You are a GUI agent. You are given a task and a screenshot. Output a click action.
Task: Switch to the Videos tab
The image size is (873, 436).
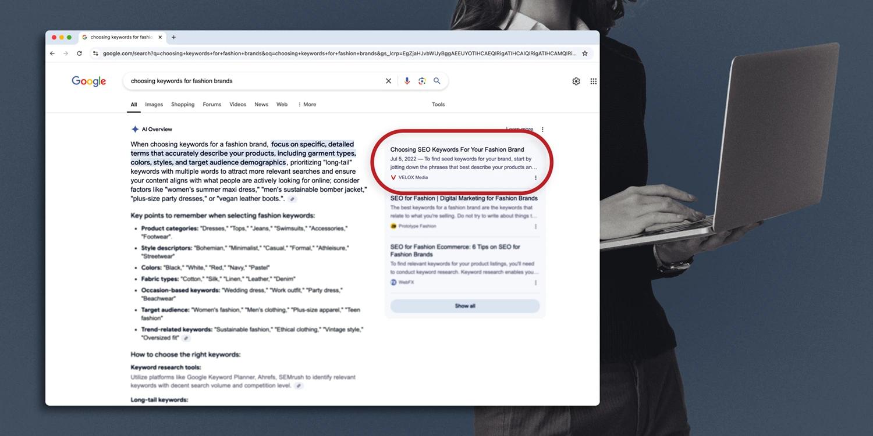coord(237,105)
